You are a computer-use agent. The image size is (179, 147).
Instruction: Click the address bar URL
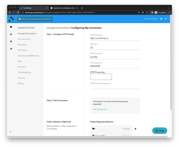tap(60, 12)
